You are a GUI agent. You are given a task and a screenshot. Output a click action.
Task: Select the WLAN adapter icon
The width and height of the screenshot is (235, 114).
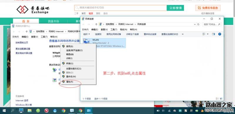coord(87,41)
